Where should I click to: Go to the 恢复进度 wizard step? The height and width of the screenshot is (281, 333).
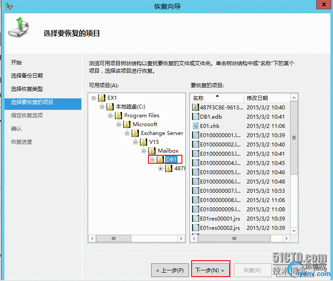[x=22, y=142]
